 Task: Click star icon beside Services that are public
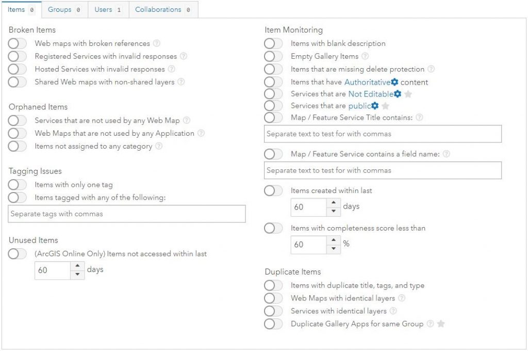[385, 106]
